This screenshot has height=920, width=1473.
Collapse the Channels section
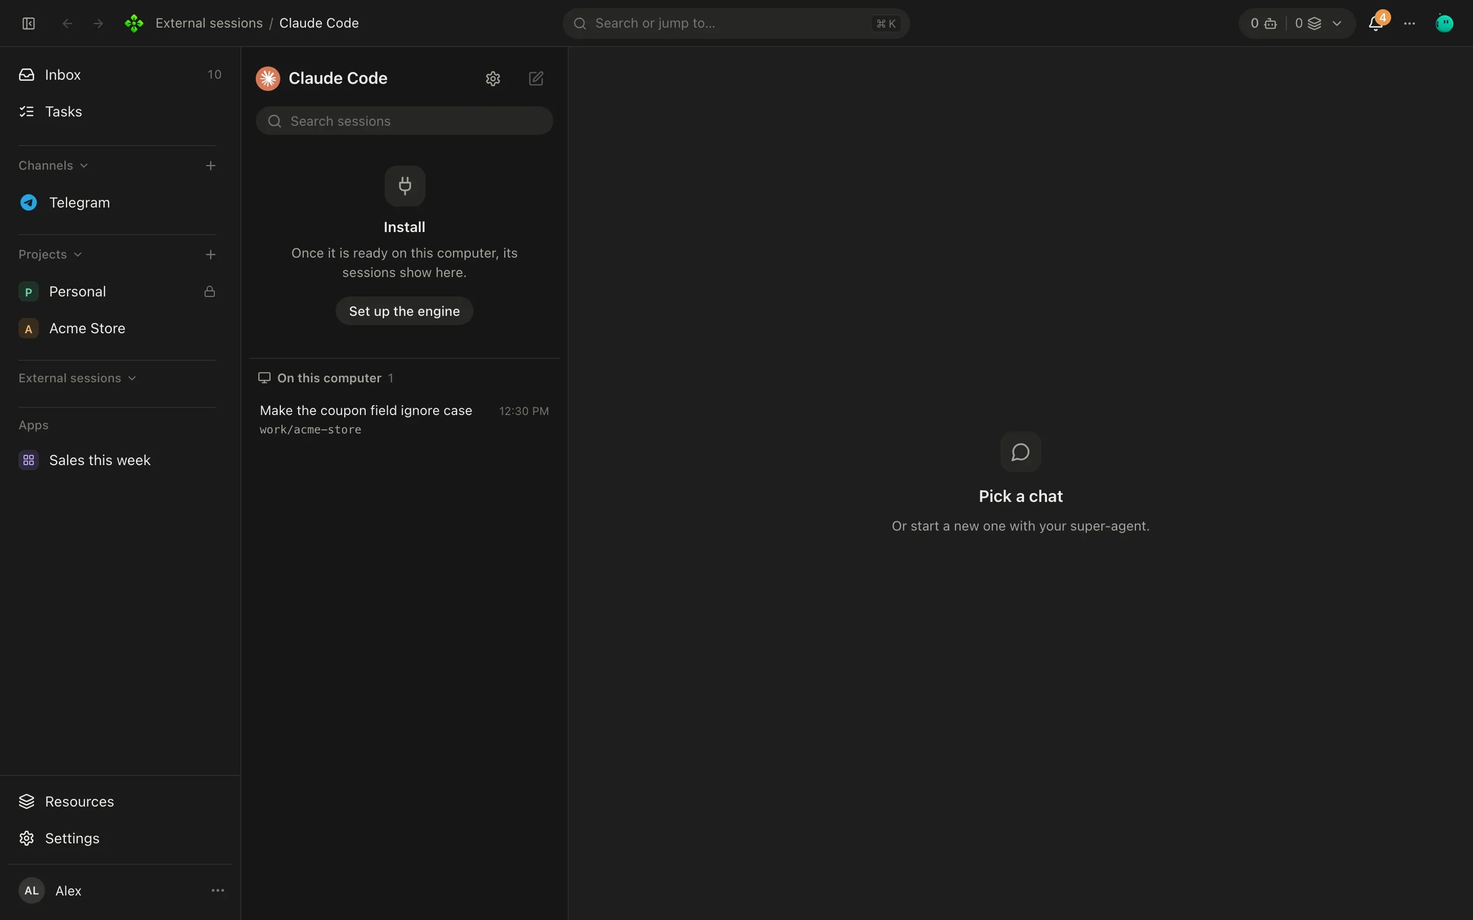[54, 166]
